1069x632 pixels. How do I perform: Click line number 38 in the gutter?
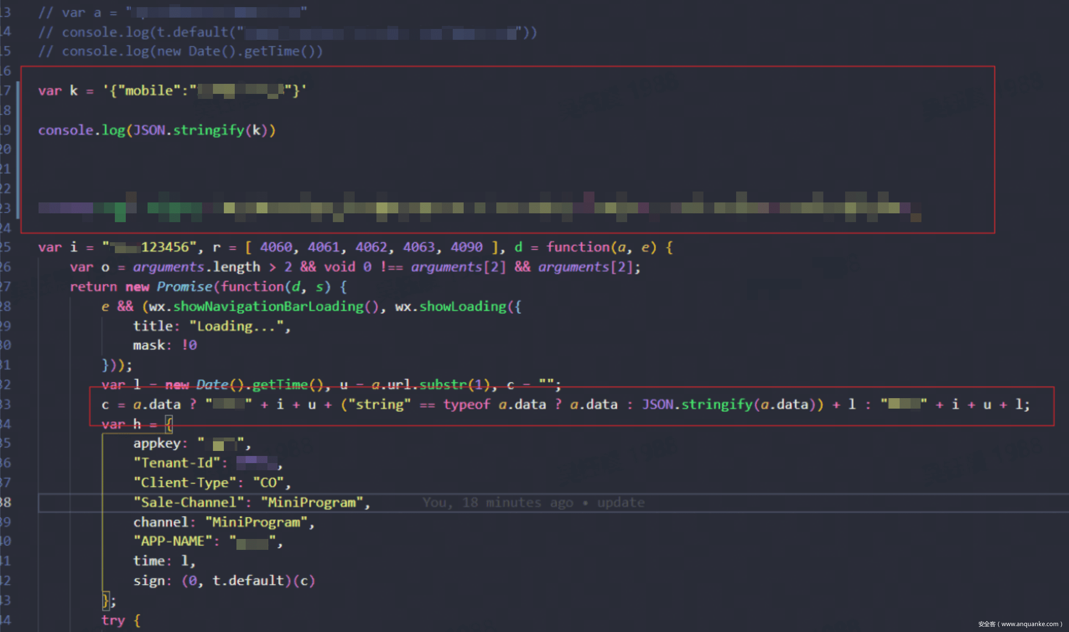point(6,502)
